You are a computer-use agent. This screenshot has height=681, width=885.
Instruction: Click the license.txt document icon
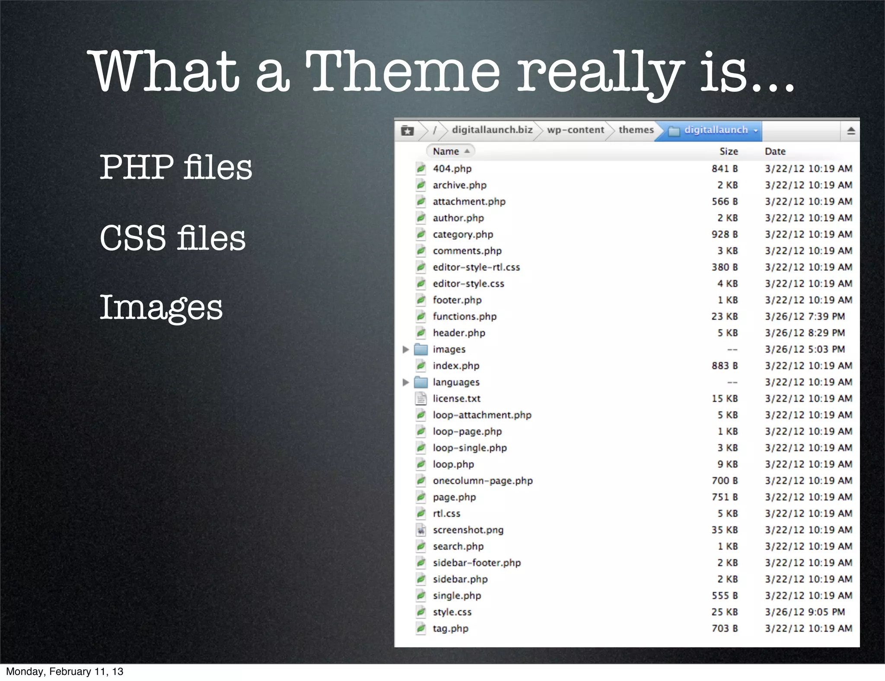click(x=420, y=398)
